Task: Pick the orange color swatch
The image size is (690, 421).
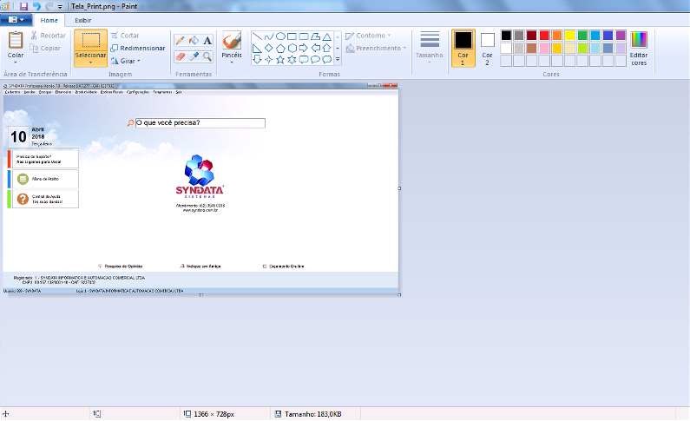Action: [557, 36]
